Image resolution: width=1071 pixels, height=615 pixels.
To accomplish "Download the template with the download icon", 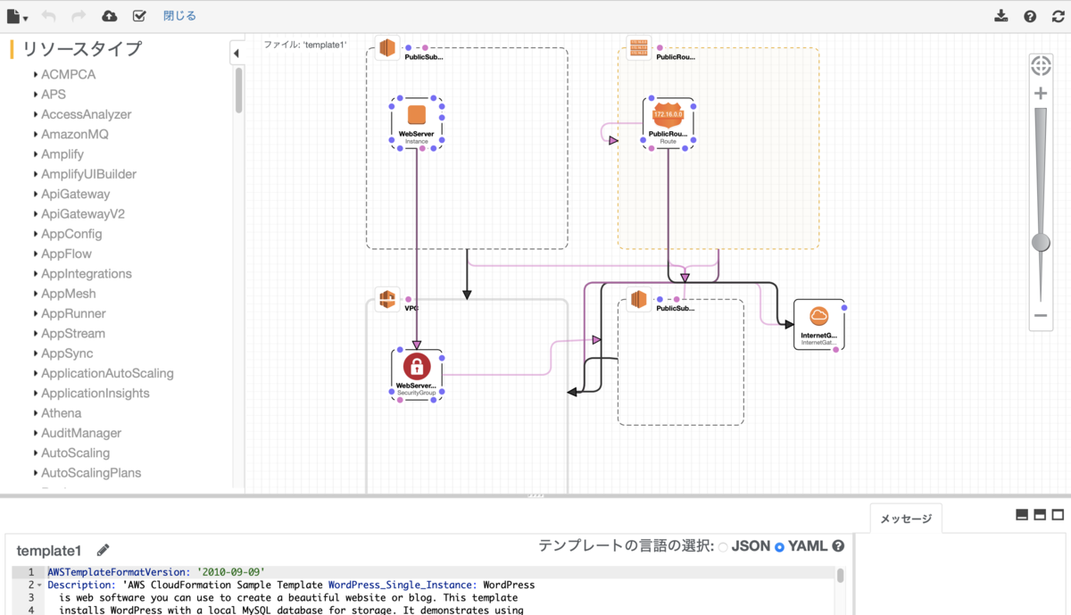I will point(1000,15).
